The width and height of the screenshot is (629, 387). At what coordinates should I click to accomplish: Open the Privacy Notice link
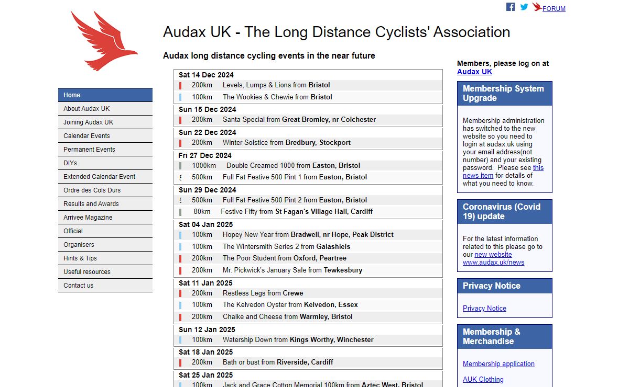coord(484,308)
